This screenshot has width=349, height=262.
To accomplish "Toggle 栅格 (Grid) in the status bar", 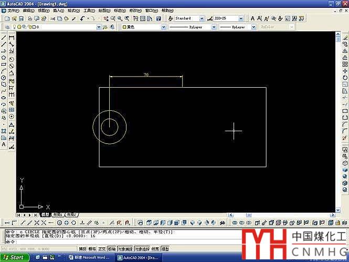I will point(92,249).
